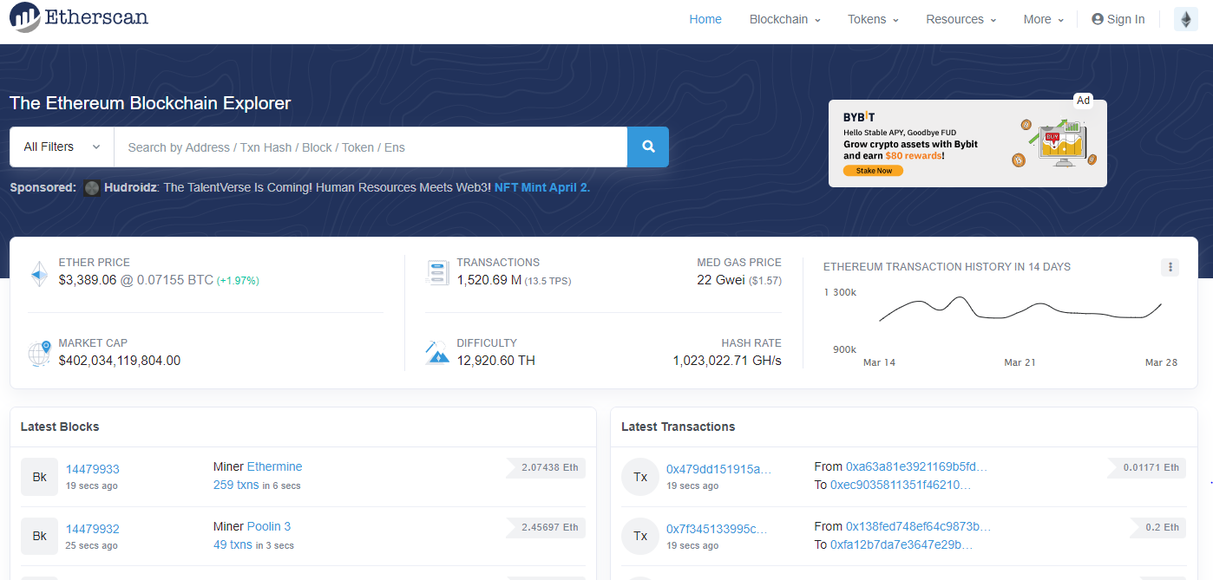Viewport: 1213px width, 580px height.
Task: Click the Ethereum network icon in header
Action: pyautogui.click(x=1186, y=19)
